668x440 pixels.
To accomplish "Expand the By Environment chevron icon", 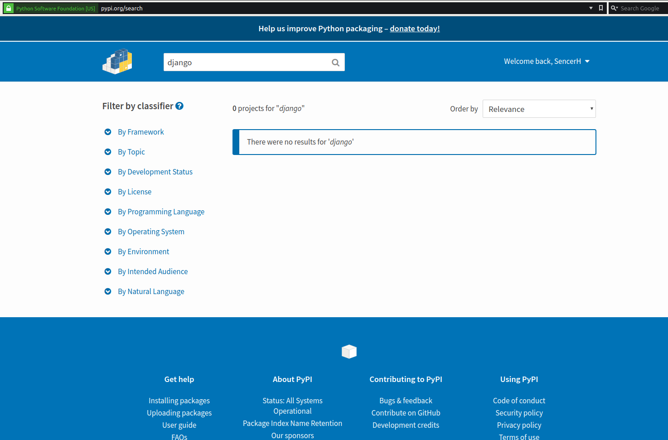I will click(108, 251).
